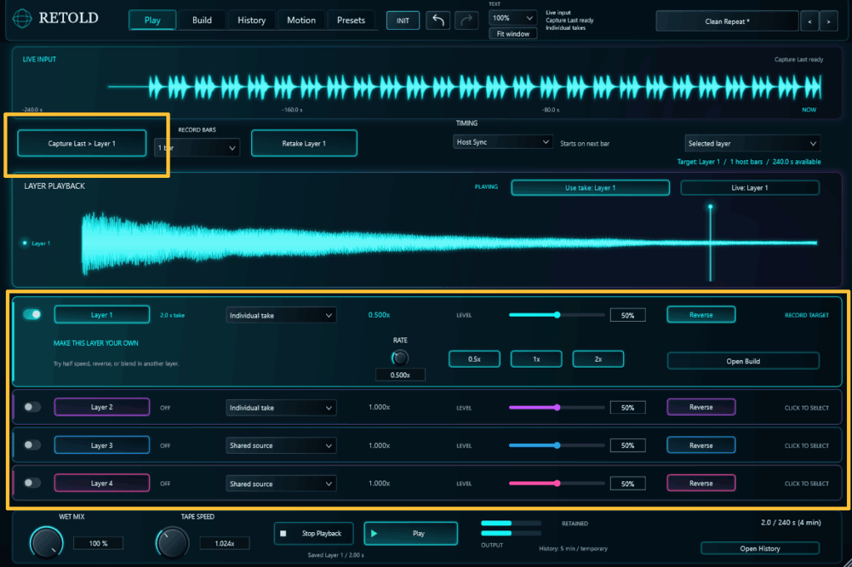Expand the Selected layer dropdown

[752, 143]
